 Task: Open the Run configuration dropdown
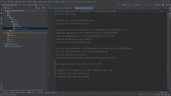[126, 5]
